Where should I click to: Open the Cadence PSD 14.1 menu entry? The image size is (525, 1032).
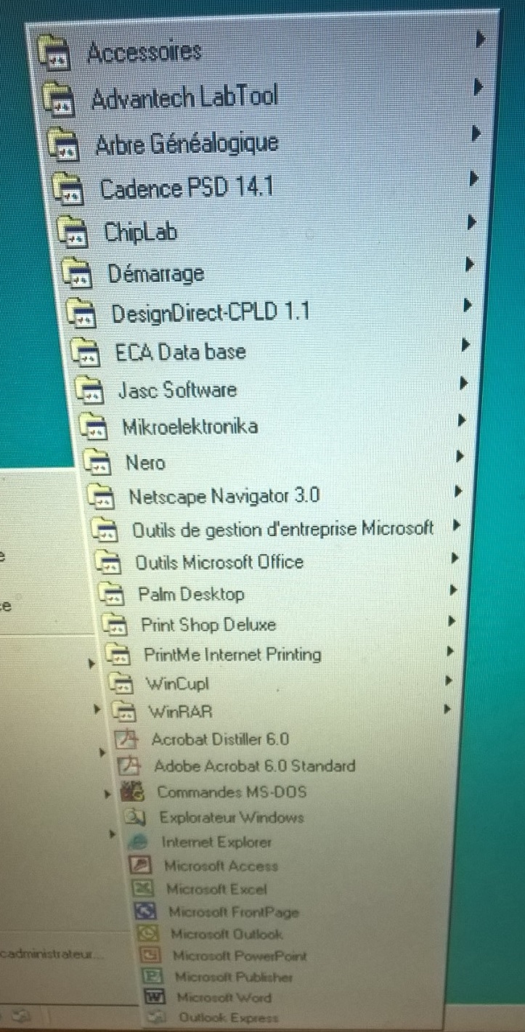point(187,189)
